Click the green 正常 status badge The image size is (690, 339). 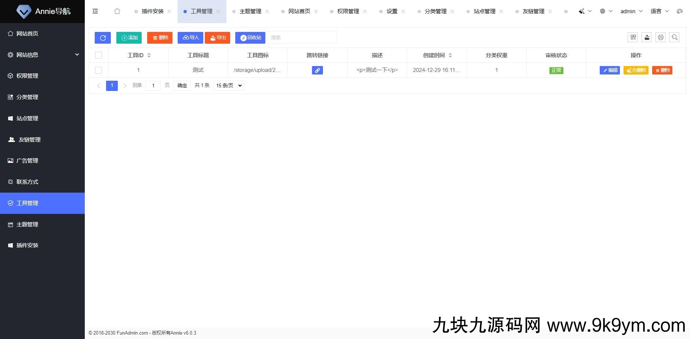point(556,70)
